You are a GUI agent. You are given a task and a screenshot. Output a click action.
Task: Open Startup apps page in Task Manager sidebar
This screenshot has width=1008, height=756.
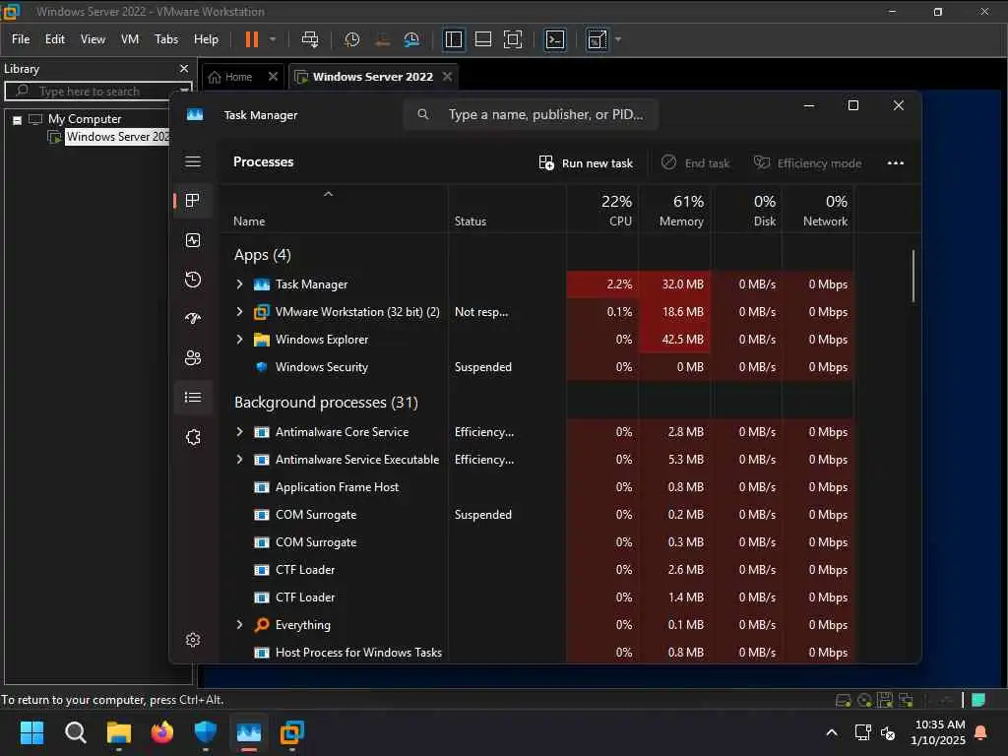(193, 319)
